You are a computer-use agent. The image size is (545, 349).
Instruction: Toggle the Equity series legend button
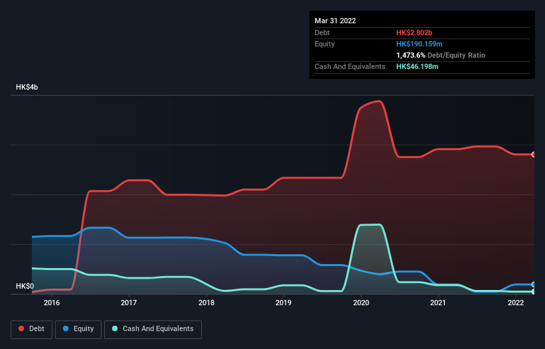point(78,329)
